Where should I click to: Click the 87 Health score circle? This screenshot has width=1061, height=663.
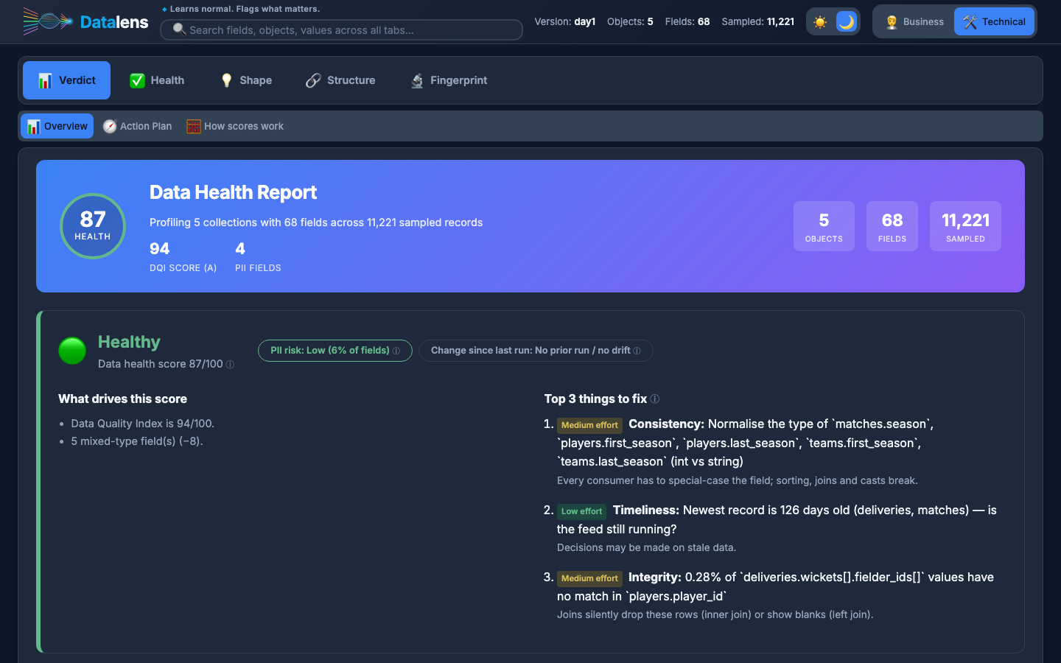tap(93, 226)
